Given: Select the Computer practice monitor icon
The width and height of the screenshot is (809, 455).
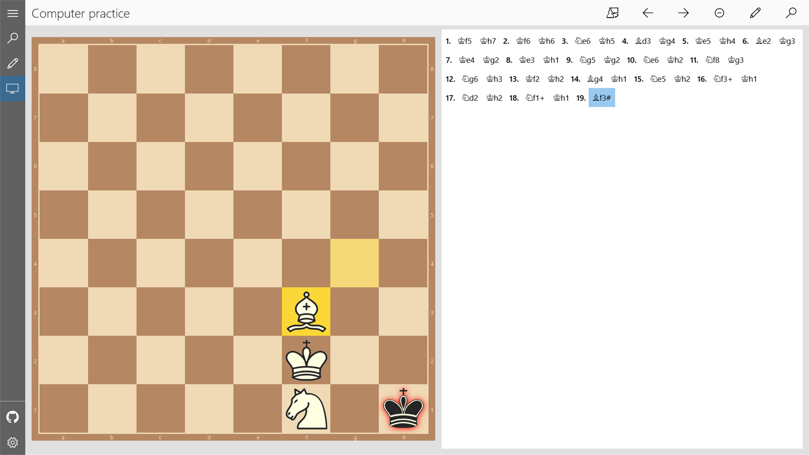Looking at the screenshot, I should tap(12, 88).
